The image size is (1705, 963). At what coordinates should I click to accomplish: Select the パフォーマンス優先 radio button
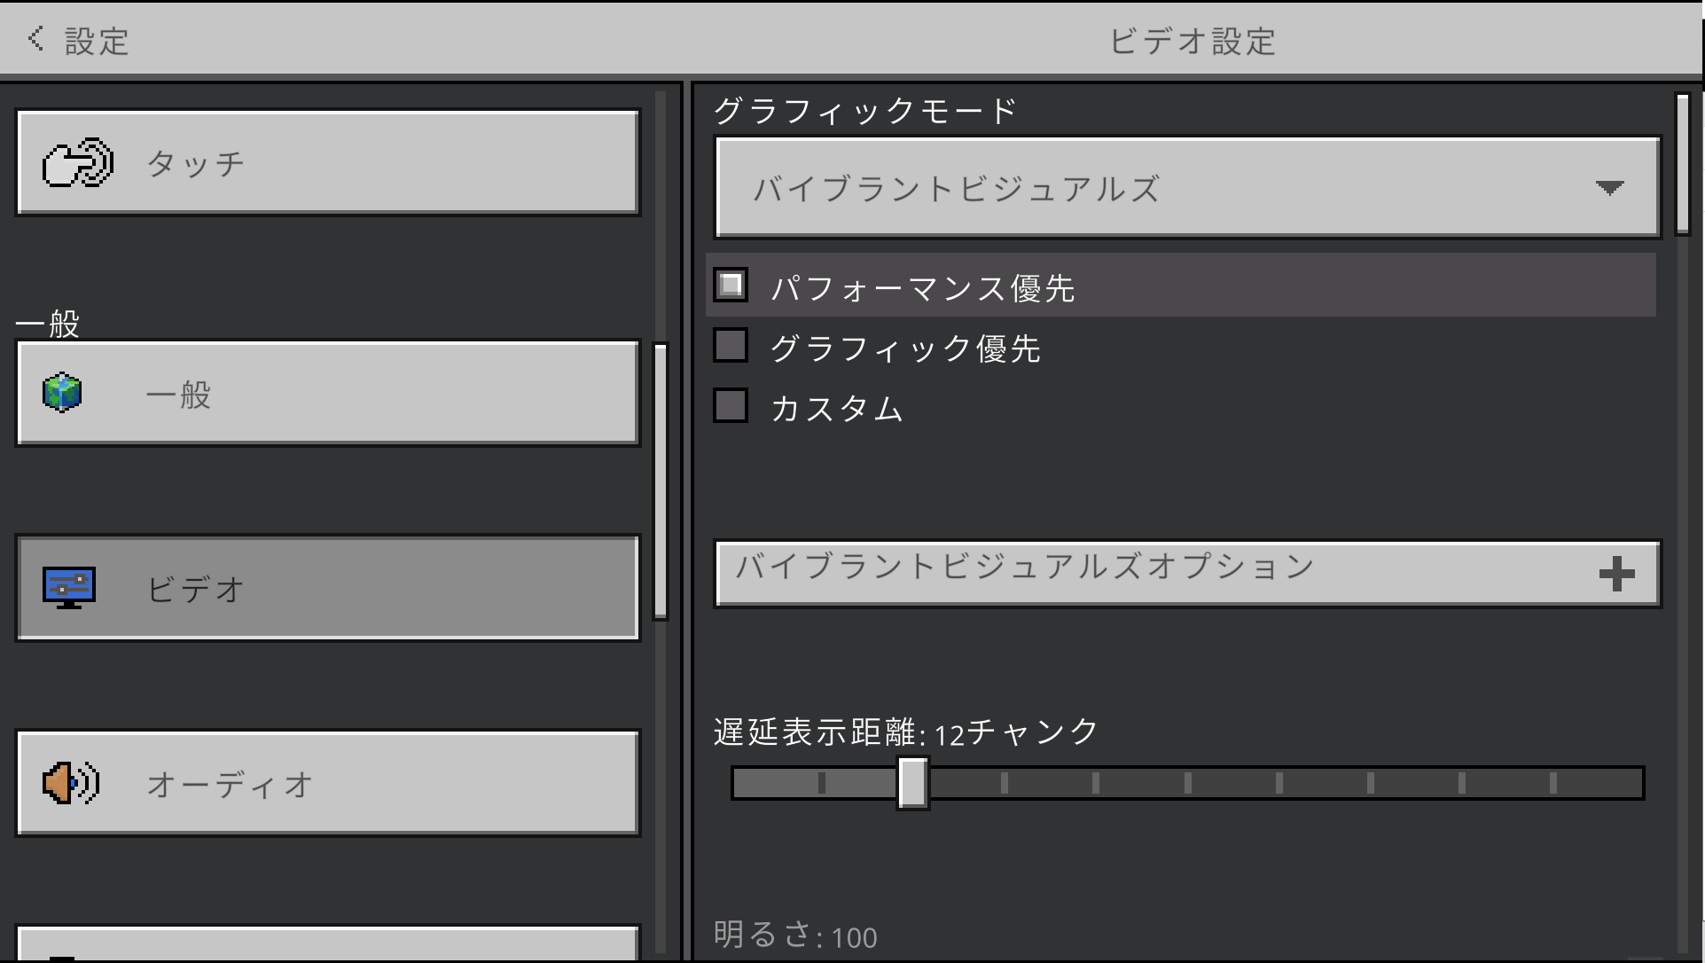tap(730, 285)
